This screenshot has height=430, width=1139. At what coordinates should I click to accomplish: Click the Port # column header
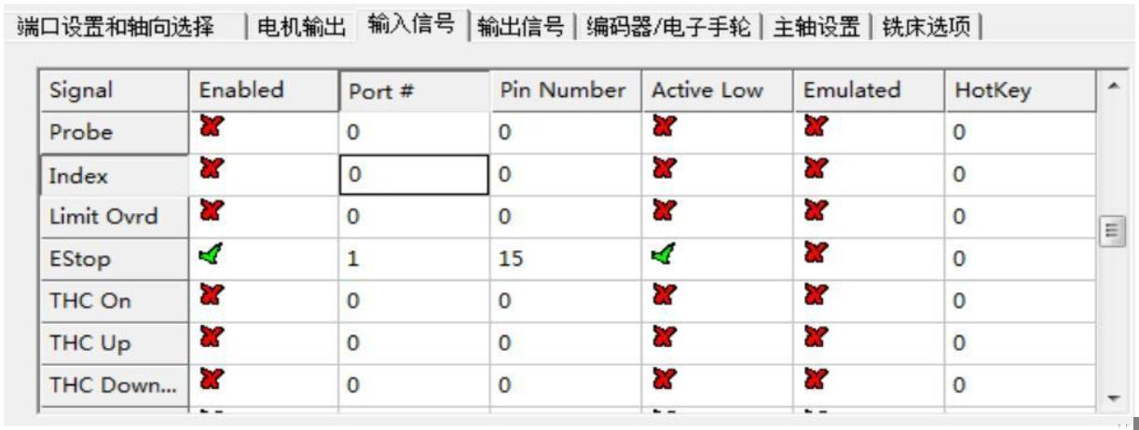(x=413, y=92)
